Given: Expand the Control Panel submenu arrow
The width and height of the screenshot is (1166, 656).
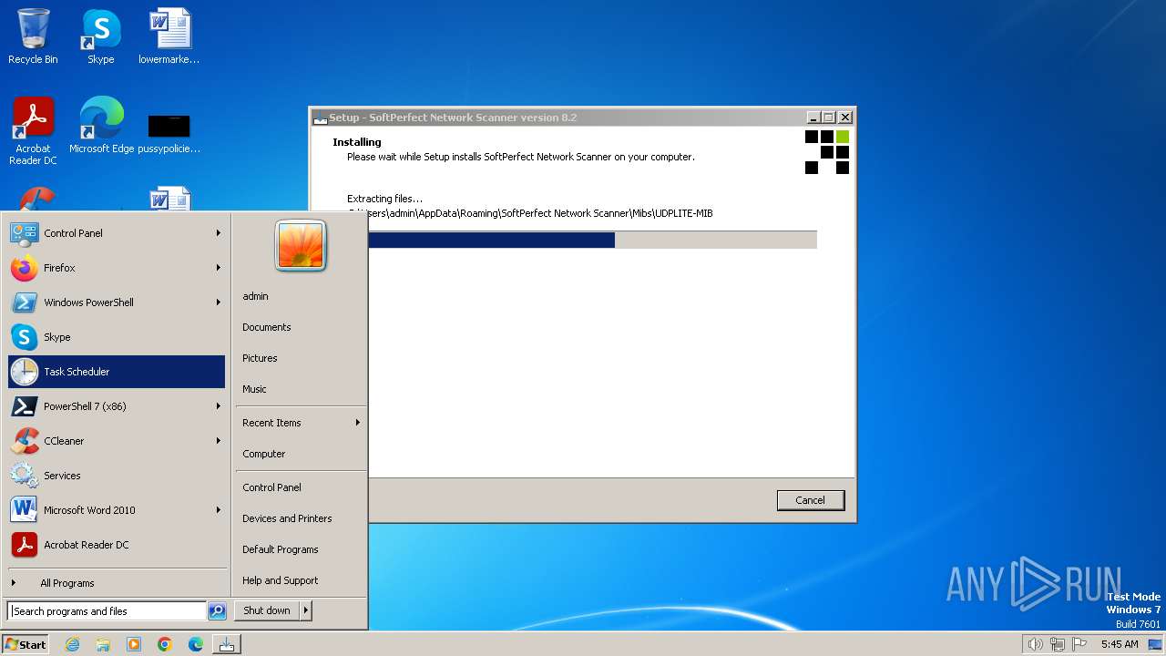Looking at the screenshot, I should click(219, 233).
